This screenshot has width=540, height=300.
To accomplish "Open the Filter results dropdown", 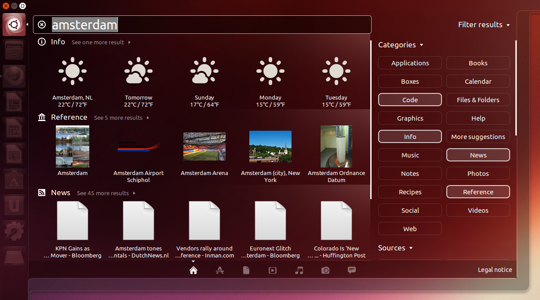I will pyautogui.click(x=484, y=25).
